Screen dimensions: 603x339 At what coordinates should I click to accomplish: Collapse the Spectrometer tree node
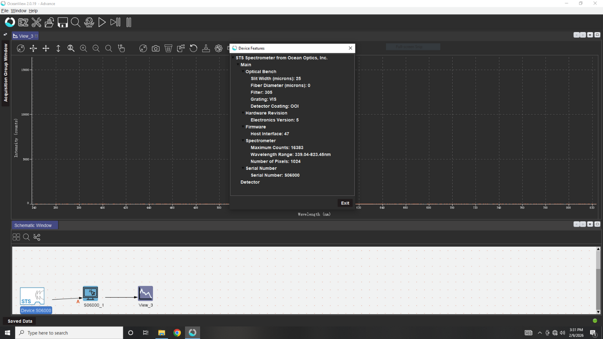coord(243,141)
